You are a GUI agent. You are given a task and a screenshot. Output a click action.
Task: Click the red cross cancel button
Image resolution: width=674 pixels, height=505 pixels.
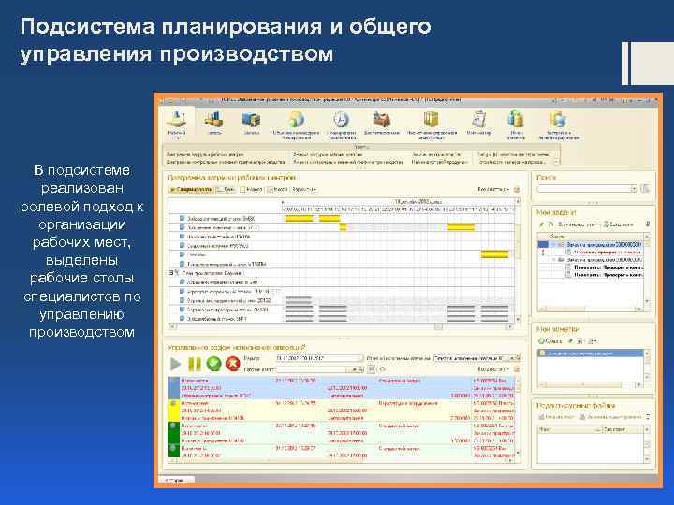click(x=232, y=364)
